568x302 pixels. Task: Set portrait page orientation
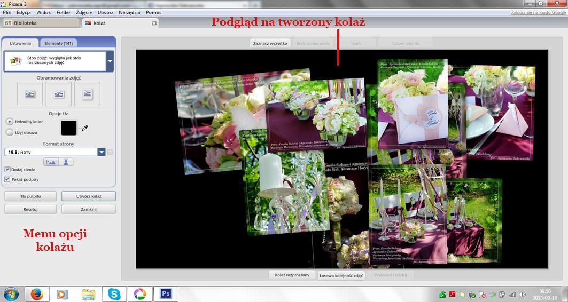coord(66,162)
